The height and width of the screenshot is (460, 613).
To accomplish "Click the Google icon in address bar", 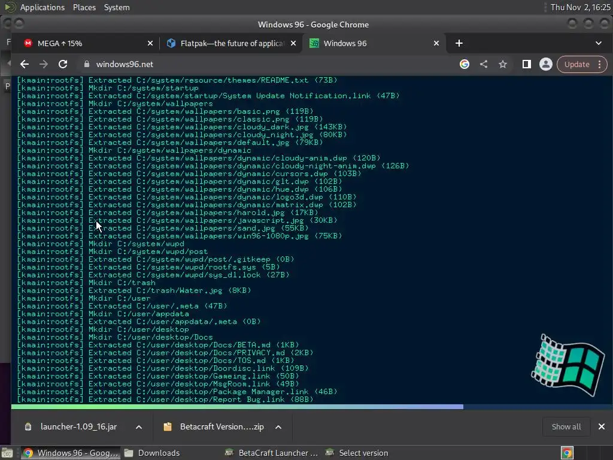I will (465, 64).
